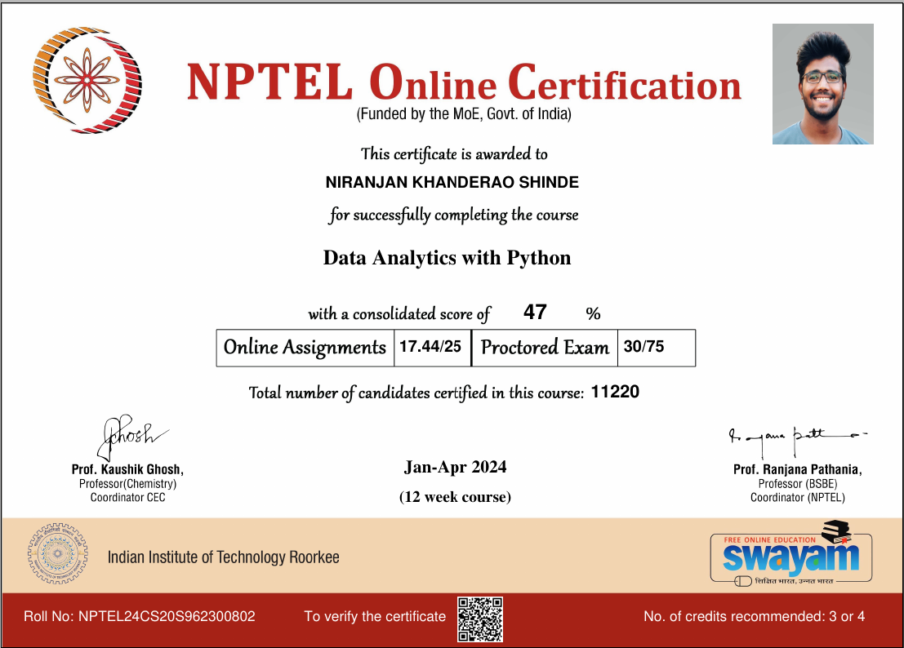This screenshot has width=904, height=648.
Task: Click the "(12 week course)" duration text
Action: 455,497
